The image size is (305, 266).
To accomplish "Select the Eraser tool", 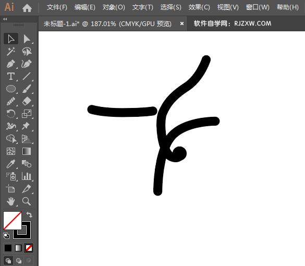I will pyautogui.click(x=27, y=101).
